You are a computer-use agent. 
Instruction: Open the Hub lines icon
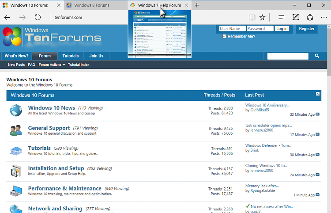282,17
